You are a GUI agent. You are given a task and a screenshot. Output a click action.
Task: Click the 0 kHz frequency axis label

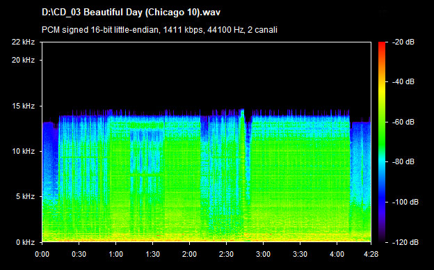pyautogui.click(x=25, y=242)
